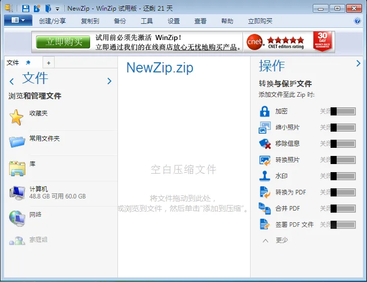Toggle the 合并 PDF switch

click(x=343, y=209)
